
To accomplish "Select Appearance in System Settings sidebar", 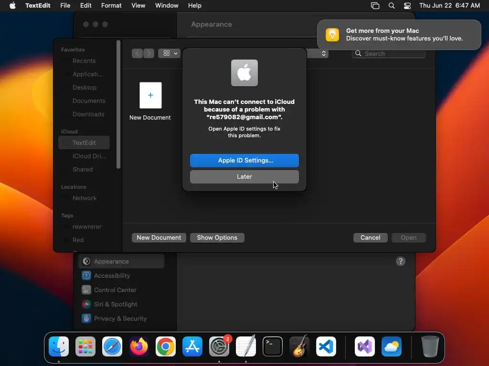I will pos(121,262).
